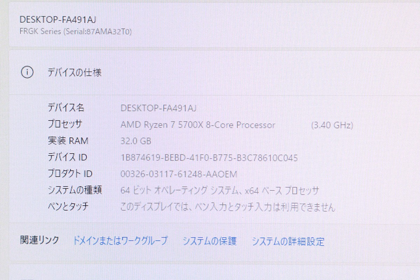Select the プロダクト ID label

[70, 174]
